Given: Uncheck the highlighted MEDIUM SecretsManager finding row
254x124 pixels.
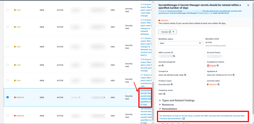Looking at the screenshot, I should click(8, 97).
